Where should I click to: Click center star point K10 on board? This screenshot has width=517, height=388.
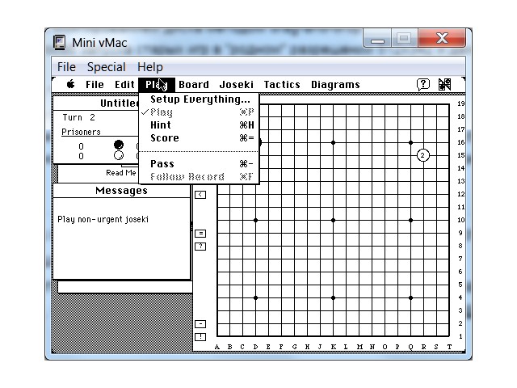333,220
